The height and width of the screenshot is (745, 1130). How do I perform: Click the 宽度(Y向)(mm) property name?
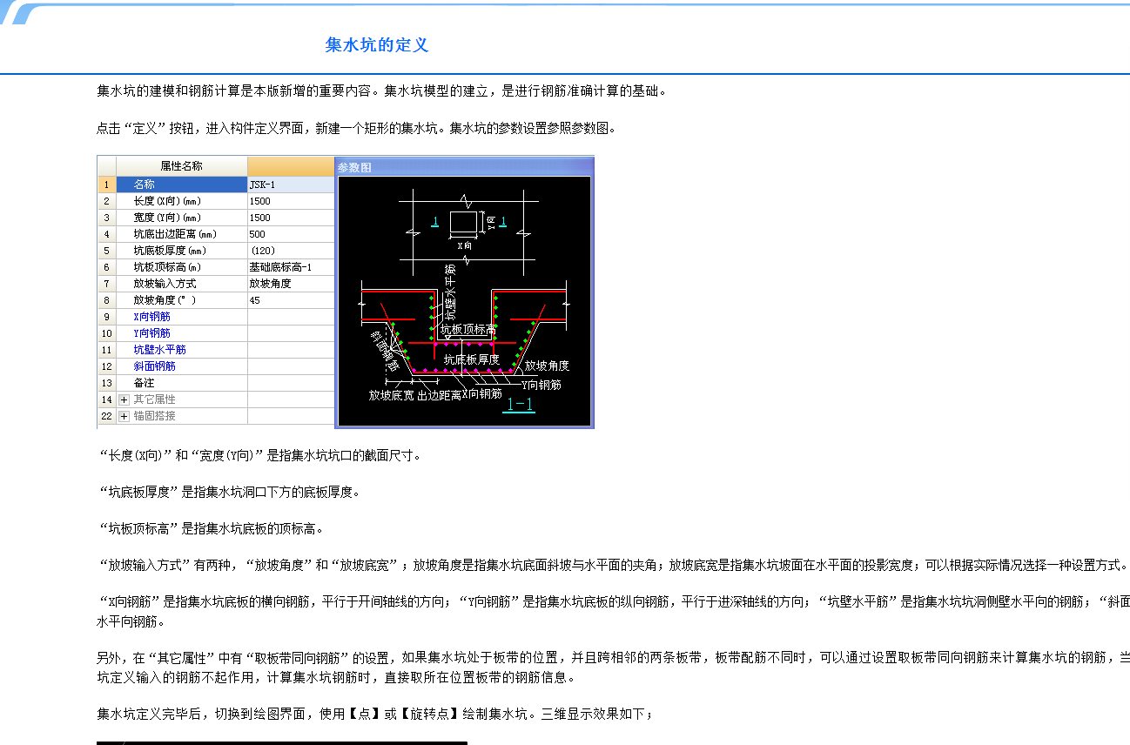[x=167, y=218]
